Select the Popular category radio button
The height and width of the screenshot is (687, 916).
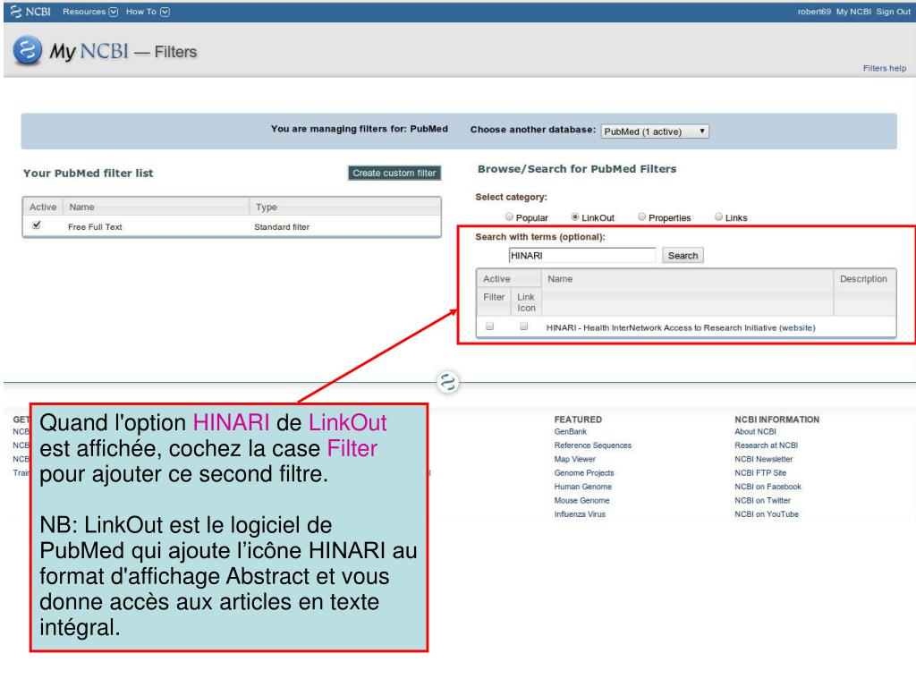tap(509, 216)
